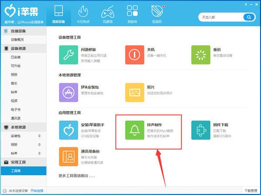Open the 固件下载 puzzle icon
Screen dimensions: 261x195
(201, 130)
